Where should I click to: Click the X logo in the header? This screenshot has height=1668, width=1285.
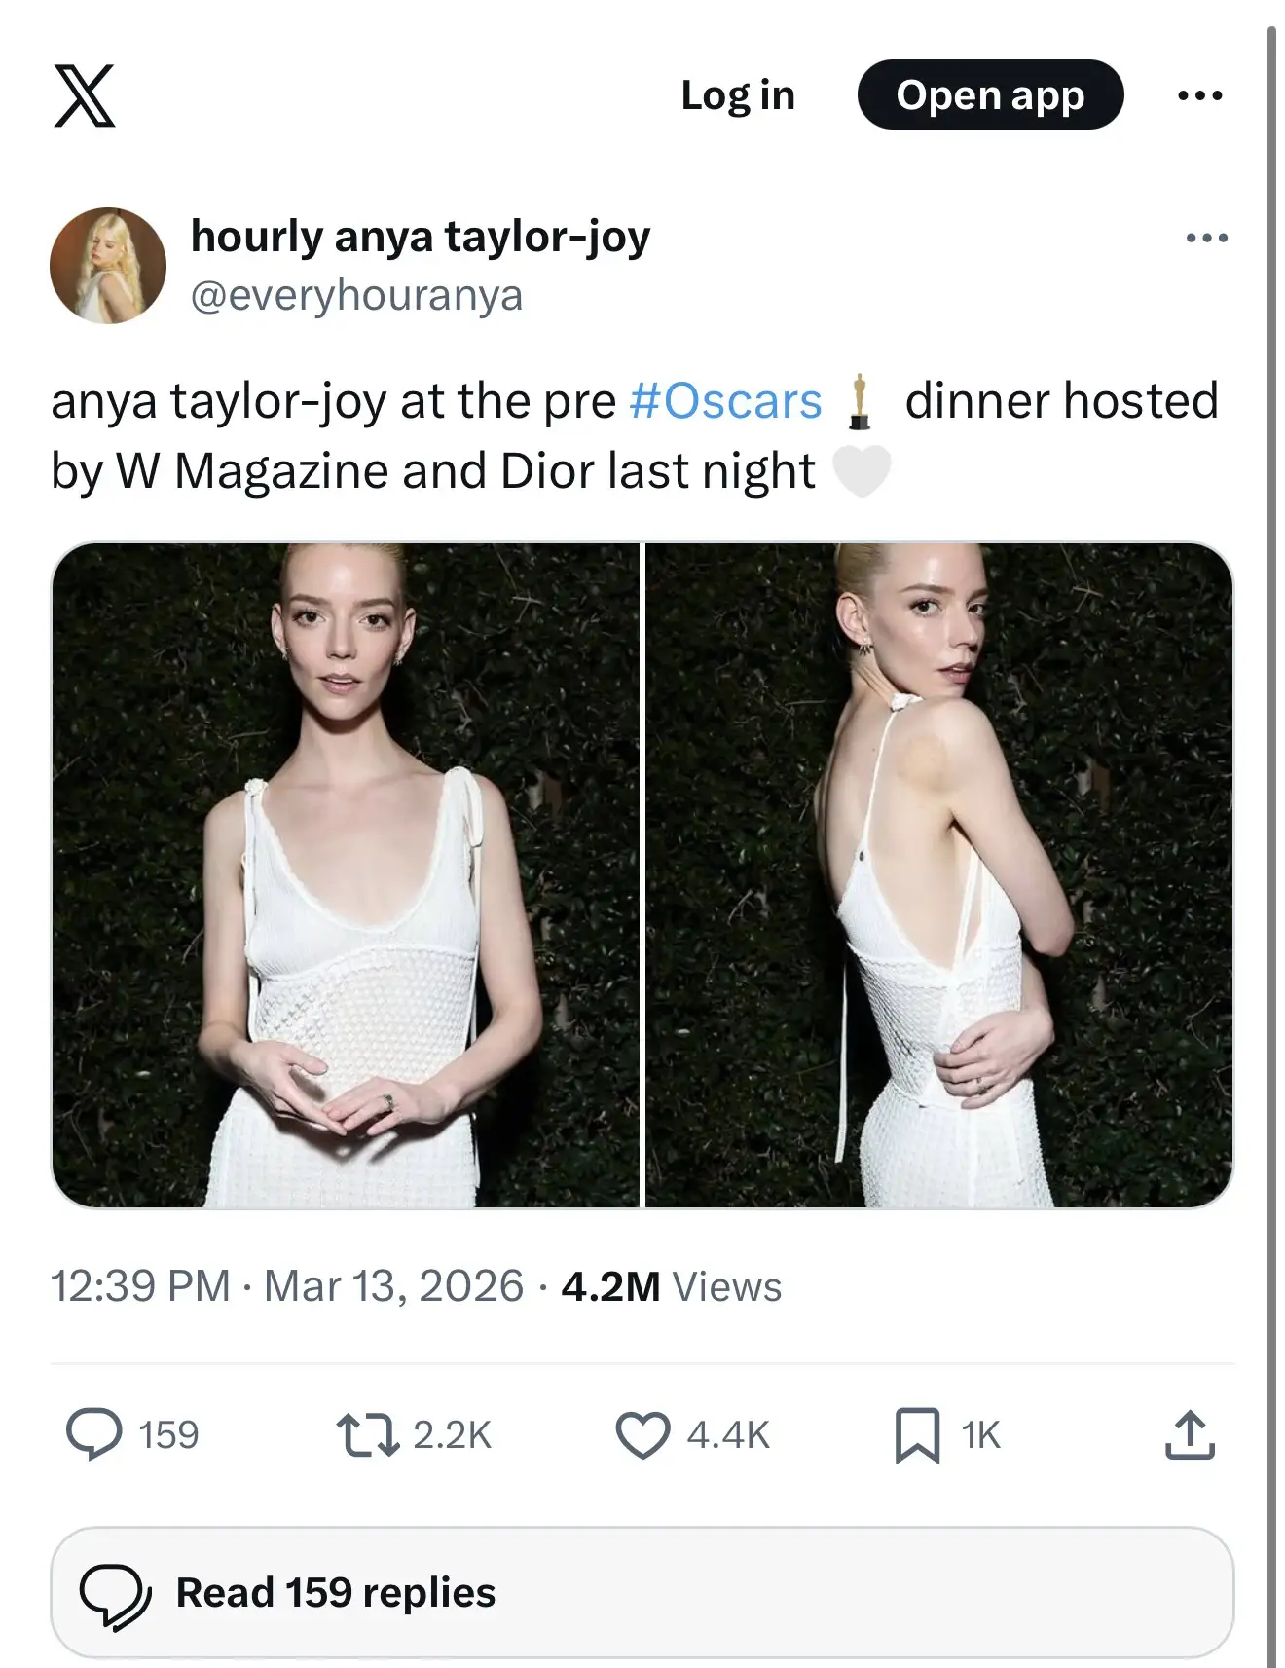(x=86, y=97)
